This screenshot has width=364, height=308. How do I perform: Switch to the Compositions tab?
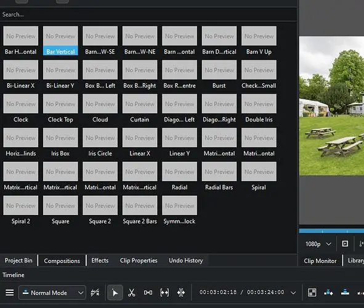[62, 261]
